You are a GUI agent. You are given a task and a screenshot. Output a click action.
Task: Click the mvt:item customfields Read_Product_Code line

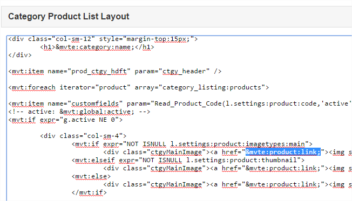click(180, 103)
